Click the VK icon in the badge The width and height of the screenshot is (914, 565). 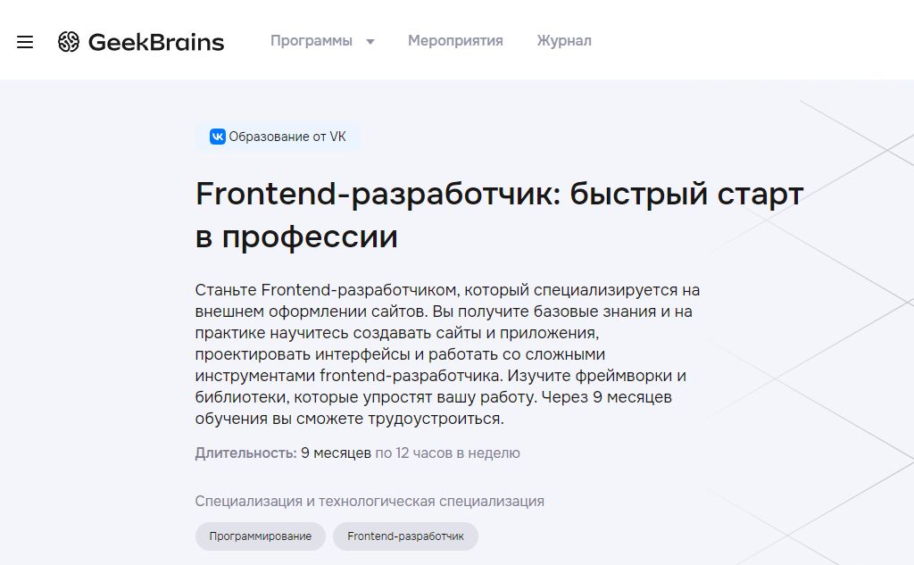215,137
